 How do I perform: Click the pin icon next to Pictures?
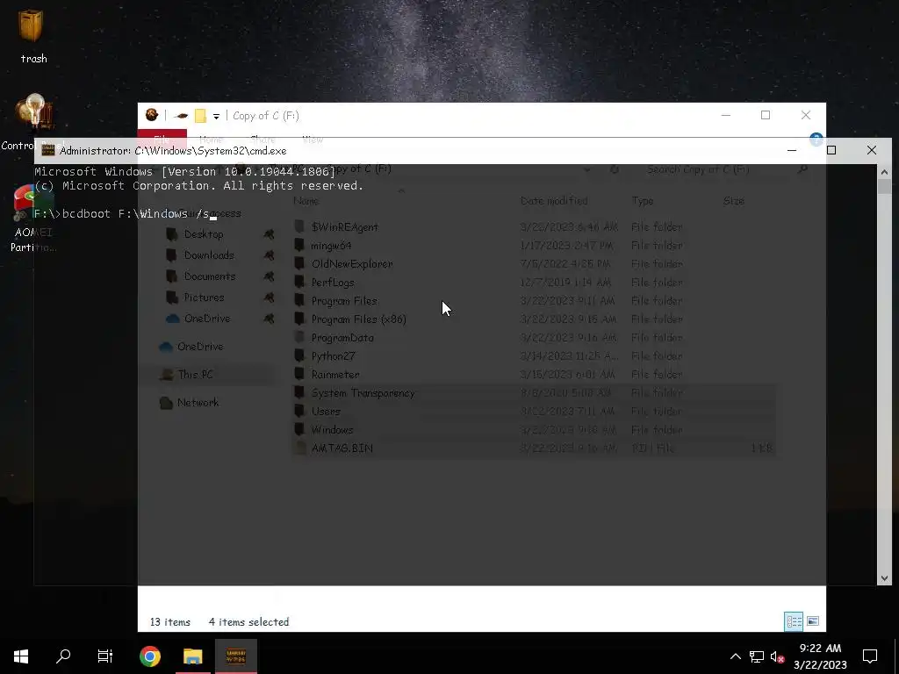269,298
